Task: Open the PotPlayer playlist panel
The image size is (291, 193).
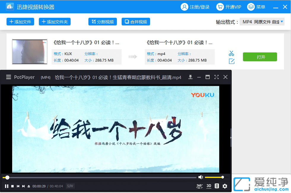Action: click(x=217, y=186)
